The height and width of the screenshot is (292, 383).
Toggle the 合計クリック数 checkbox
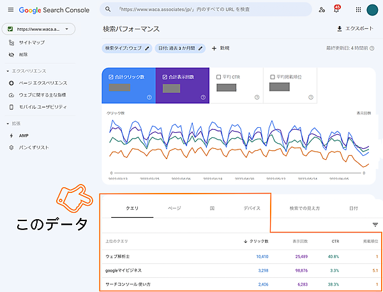pos(111,77)
